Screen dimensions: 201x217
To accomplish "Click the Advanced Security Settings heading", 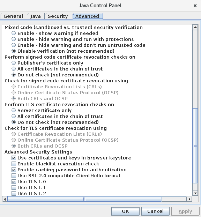I will click(x=38, y=152).
